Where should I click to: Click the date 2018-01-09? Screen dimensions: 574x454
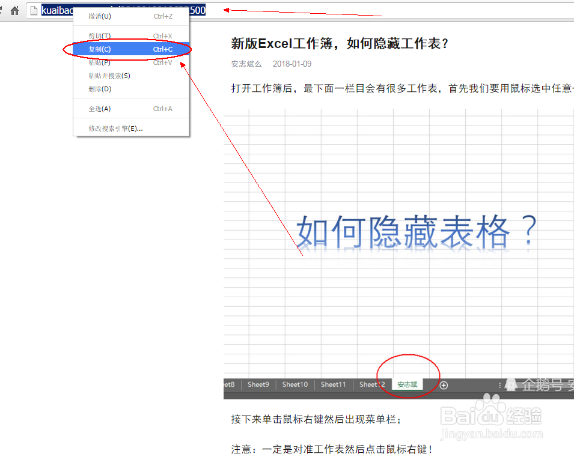pos(292,64)
